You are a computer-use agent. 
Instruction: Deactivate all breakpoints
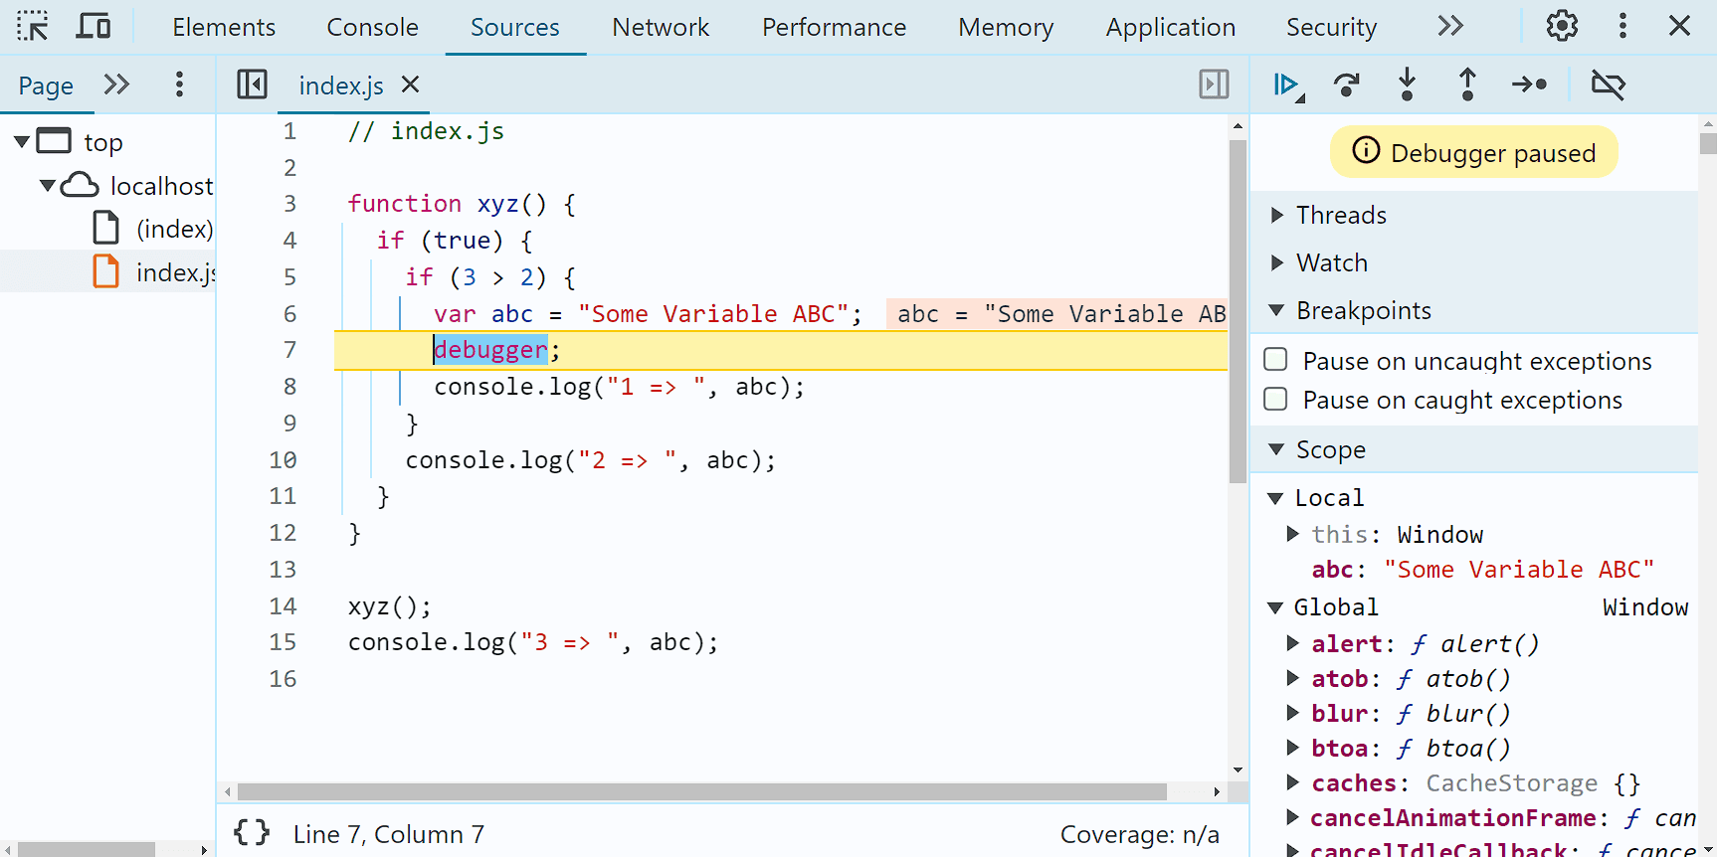point(1608,85)
